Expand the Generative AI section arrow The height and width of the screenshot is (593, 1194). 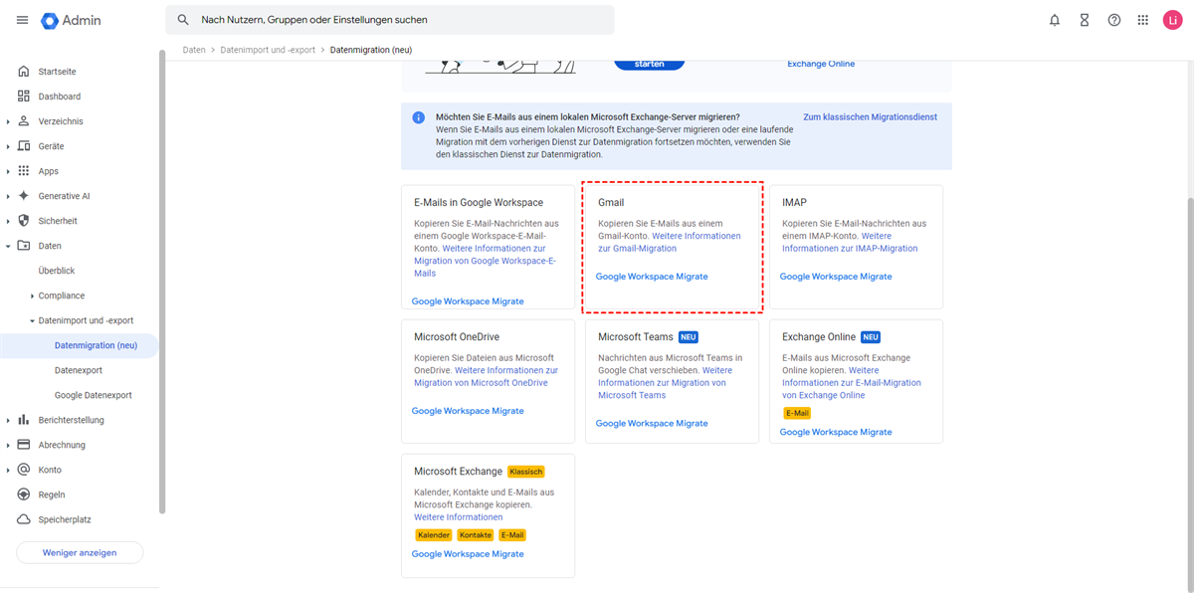click(x=8, y=196)
